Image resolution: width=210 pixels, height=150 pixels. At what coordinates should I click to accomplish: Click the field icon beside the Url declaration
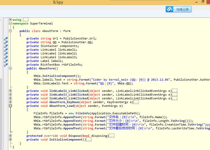coord(5,39)
